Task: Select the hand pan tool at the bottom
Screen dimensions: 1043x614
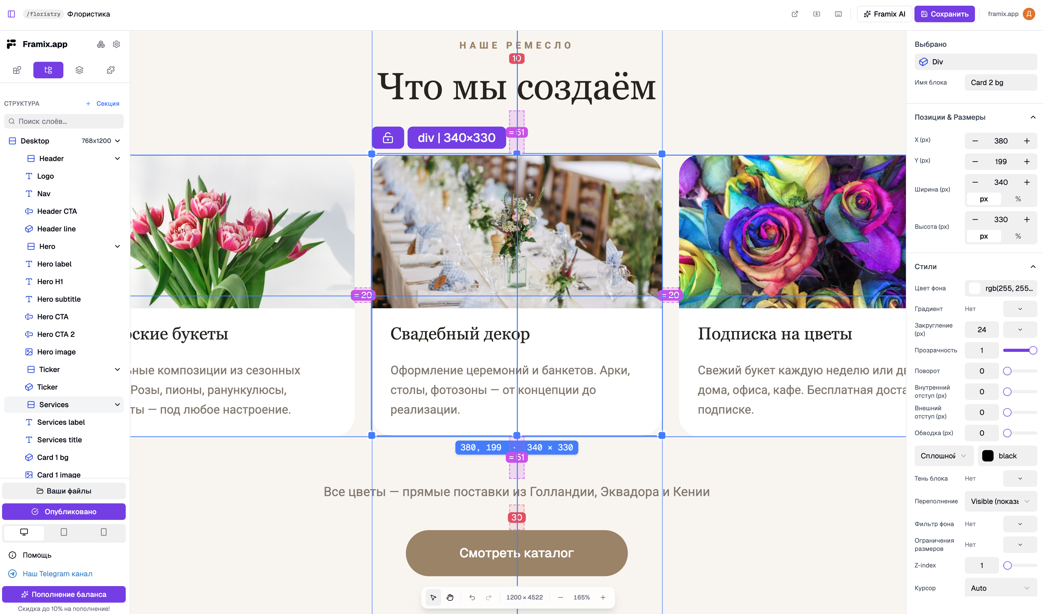Action: click(x=450, y=597)
